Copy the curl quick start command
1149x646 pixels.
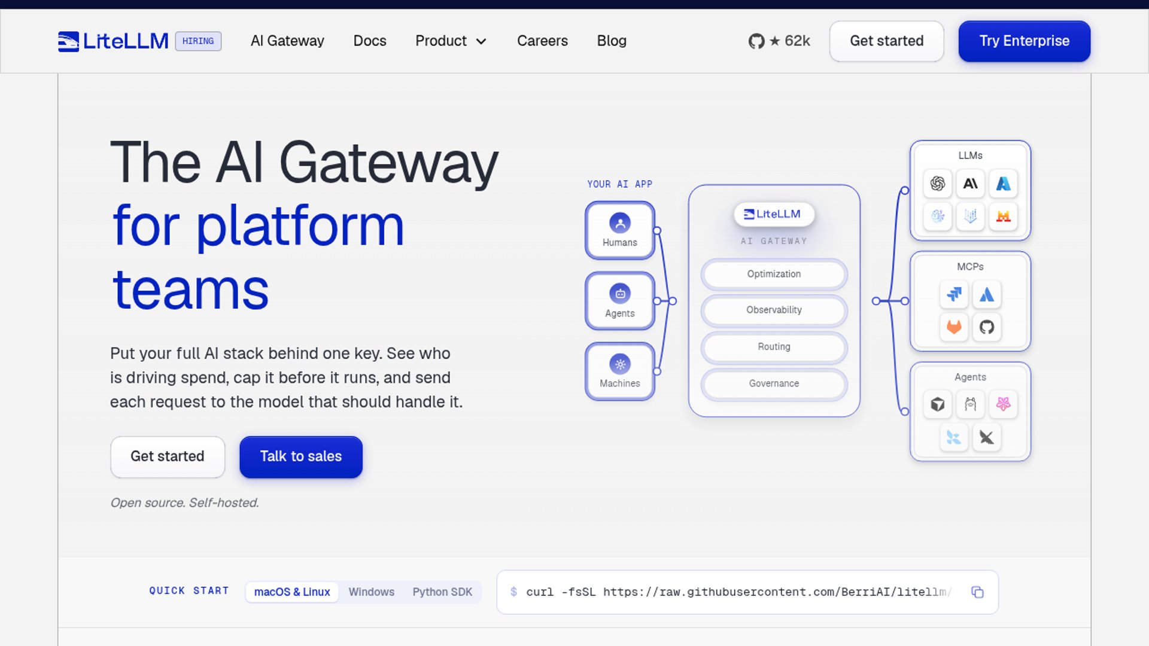pyautogui.click(x=977, y=592)
